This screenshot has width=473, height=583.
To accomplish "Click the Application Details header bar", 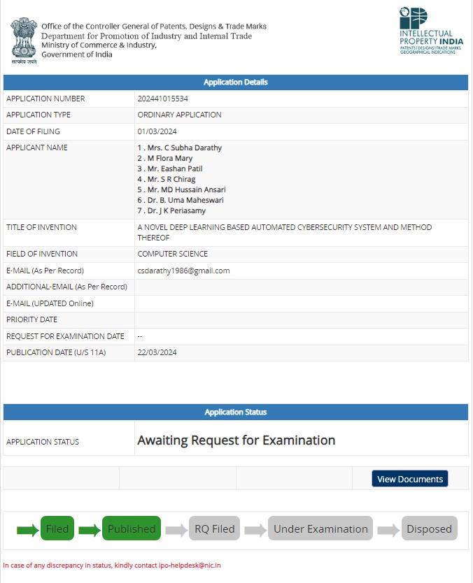I will coord(236,82).
